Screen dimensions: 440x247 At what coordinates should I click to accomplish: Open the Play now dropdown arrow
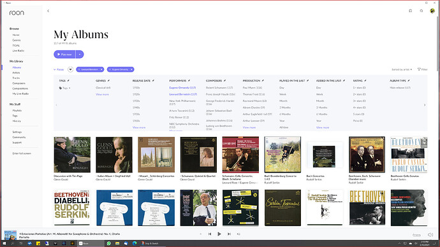click(x=80, y=54)
